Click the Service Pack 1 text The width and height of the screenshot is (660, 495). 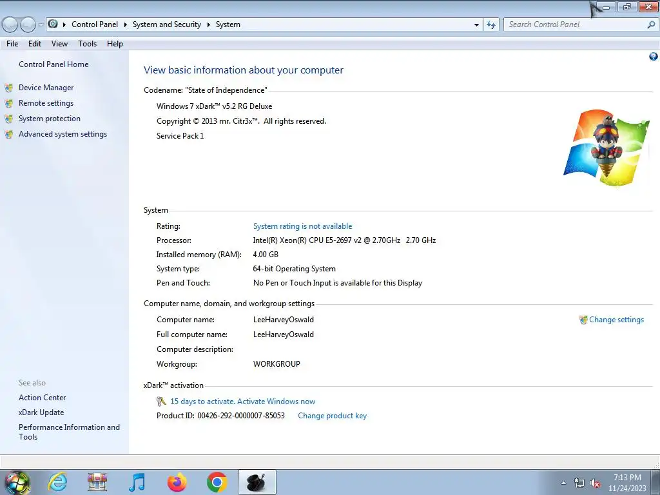[x=180, y=136]
